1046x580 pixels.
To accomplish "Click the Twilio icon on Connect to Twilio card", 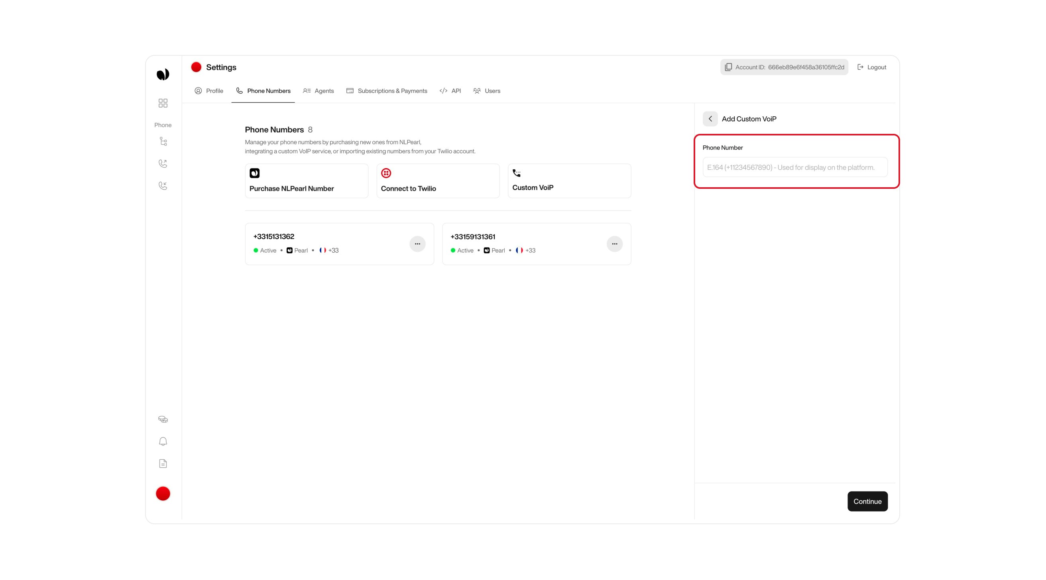I will coord(386,173).
